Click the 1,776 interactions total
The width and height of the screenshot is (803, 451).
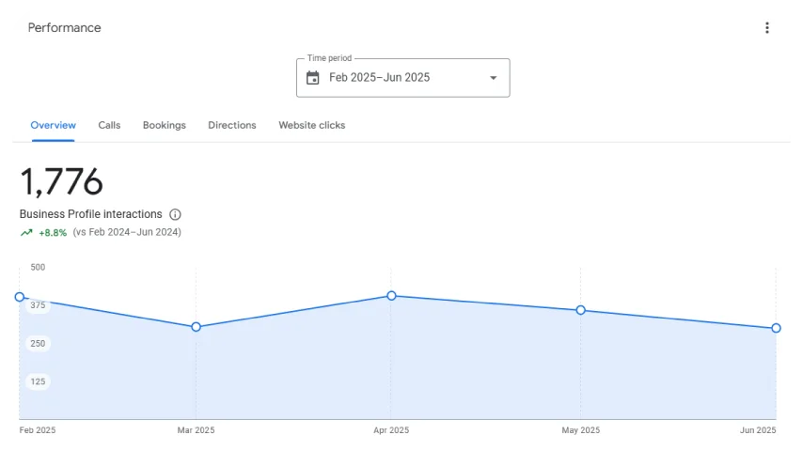click(61, 182)
